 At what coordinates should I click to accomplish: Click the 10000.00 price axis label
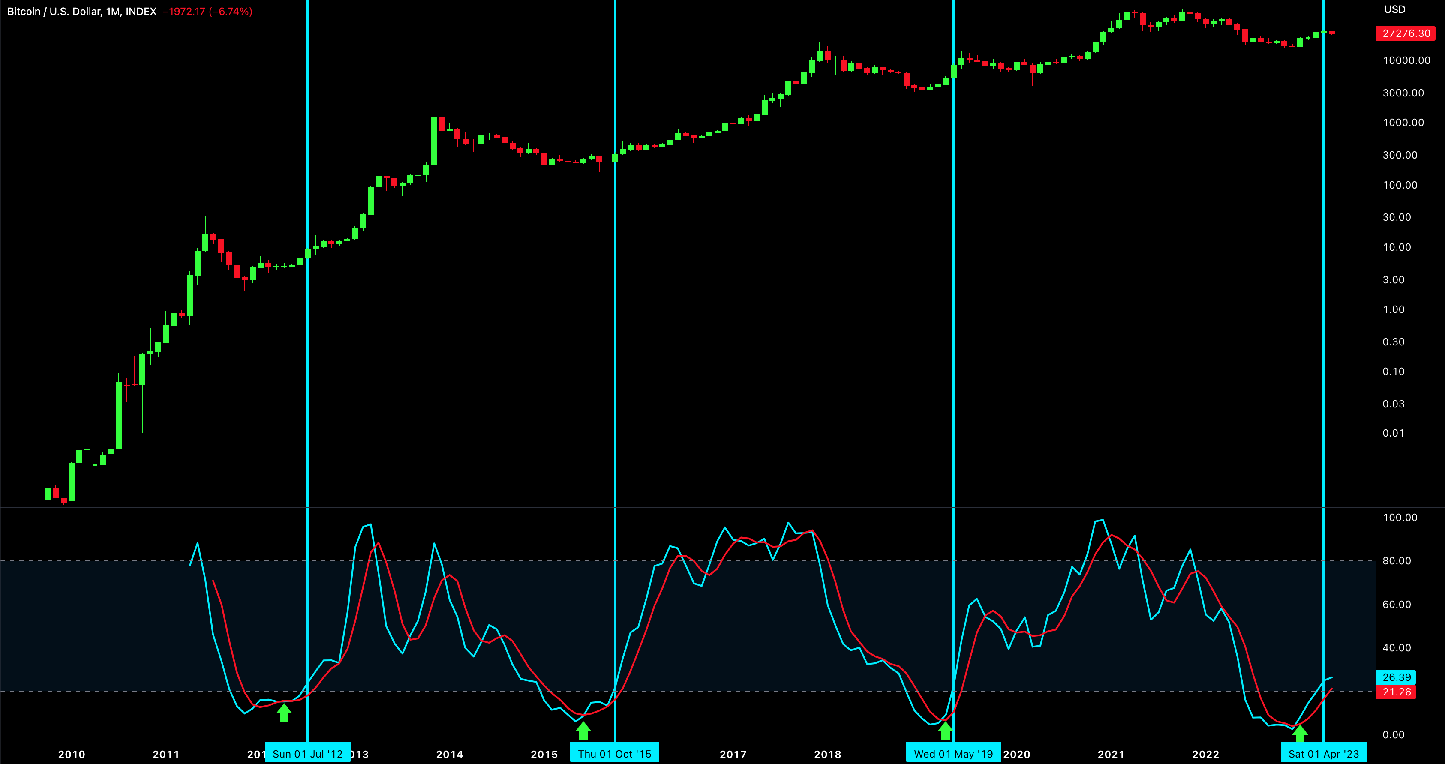1406,60
